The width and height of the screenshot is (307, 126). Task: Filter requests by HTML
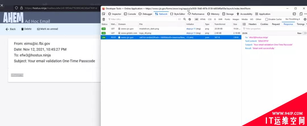203,19
